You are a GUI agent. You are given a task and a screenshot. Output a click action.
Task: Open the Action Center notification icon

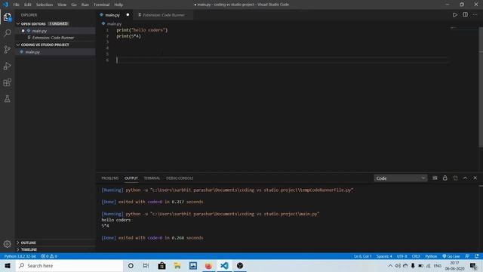coord(473,265)
